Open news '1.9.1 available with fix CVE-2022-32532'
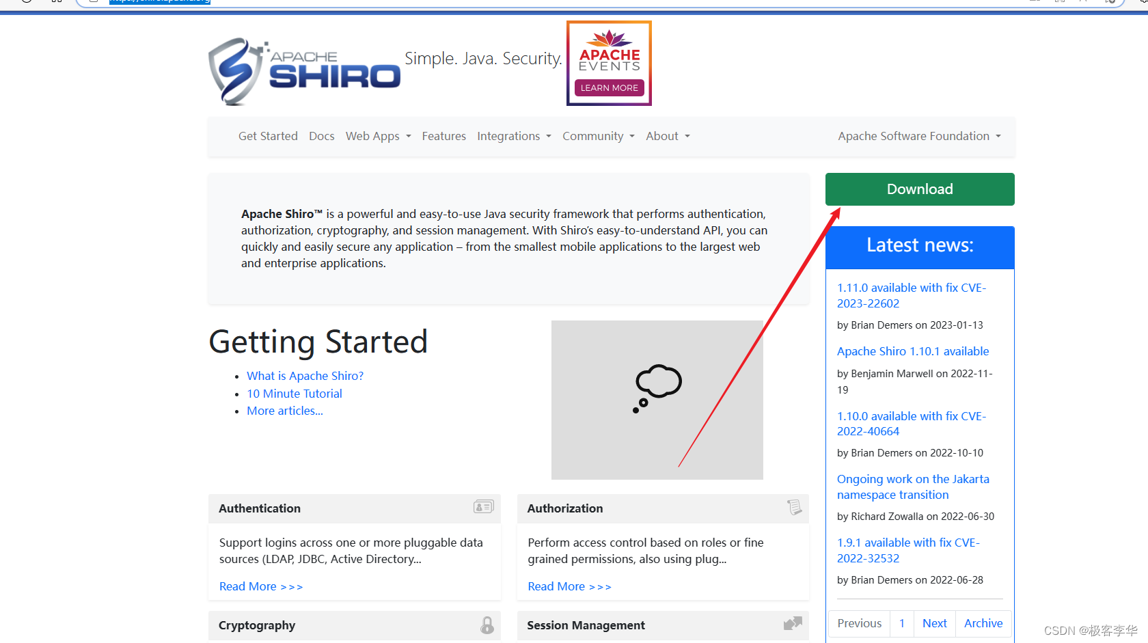The image size is (1148, 643). pyautogui.click(x=908, y=550)
